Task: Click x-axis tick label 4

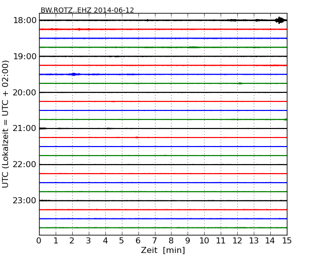Action: (105, 241)
